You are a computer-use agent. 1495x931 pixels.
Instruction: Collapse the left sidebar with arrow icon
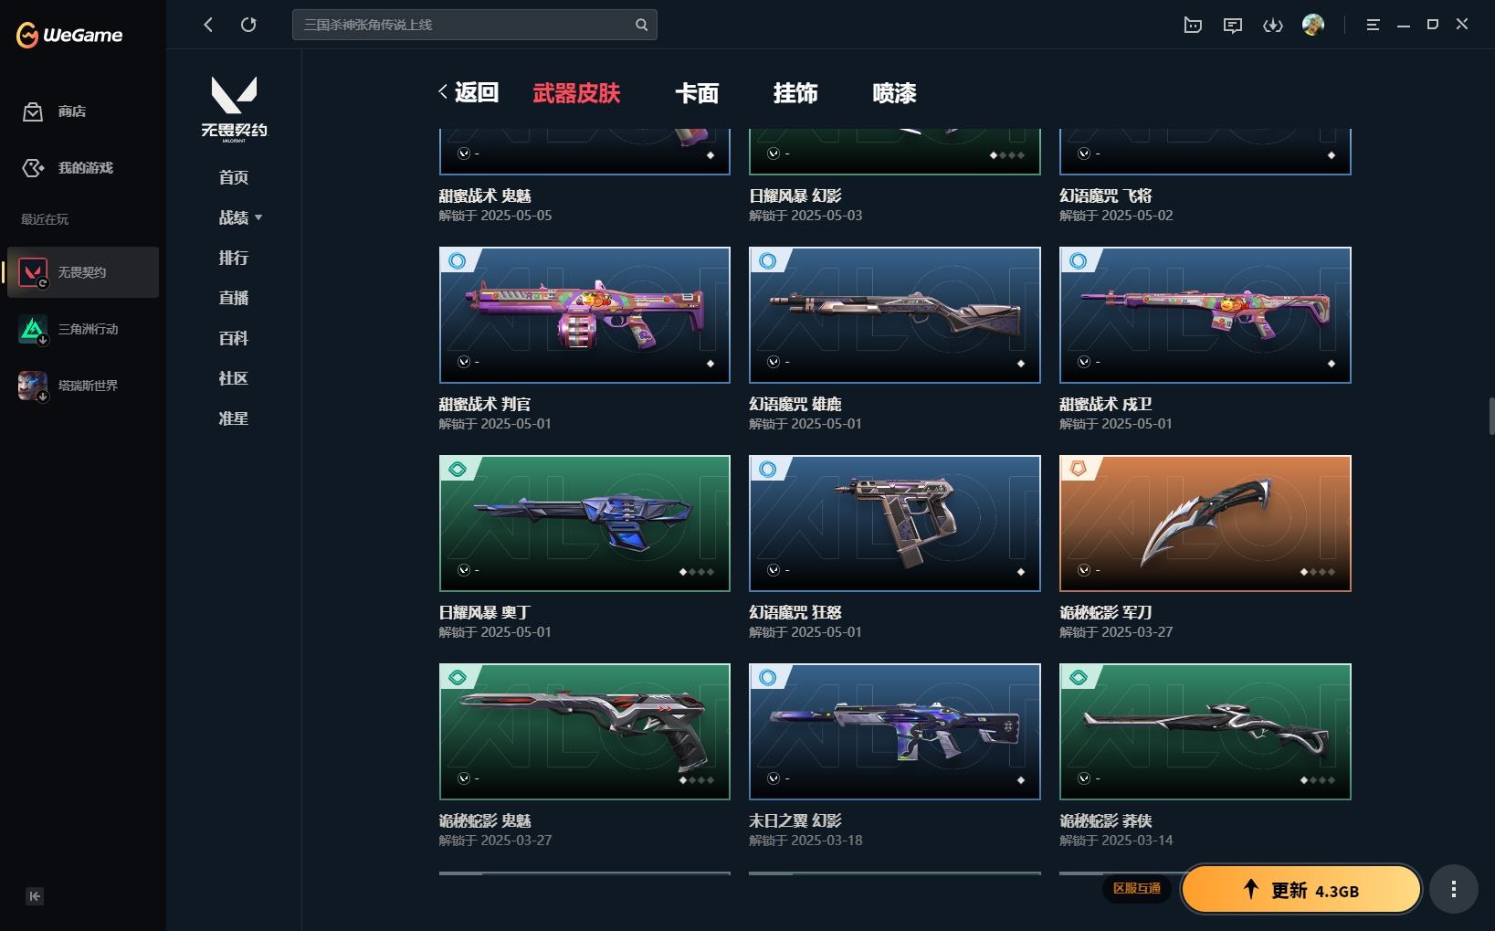click(x=35, y=896)
